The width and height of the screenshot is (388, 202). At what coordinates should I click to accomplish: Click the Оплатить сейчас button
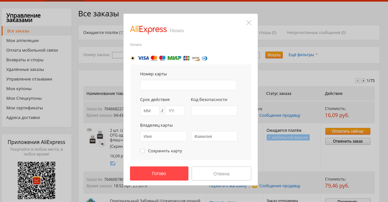(348, 131)
